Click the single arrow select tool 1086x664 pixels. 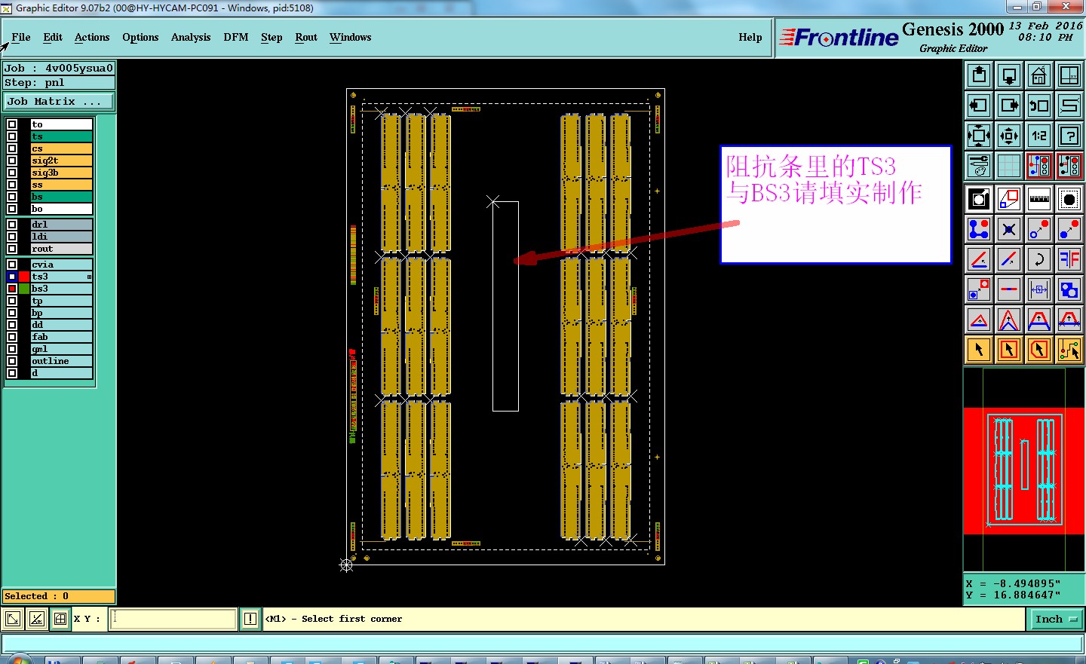[x=979, y=350]
